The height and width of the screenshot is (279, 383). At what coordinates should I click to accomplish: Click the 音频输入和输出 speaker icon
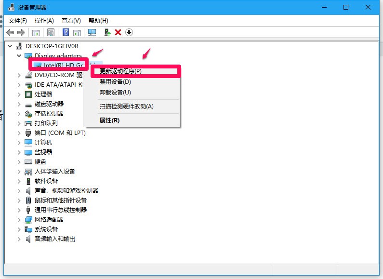[x=28, y=239]
